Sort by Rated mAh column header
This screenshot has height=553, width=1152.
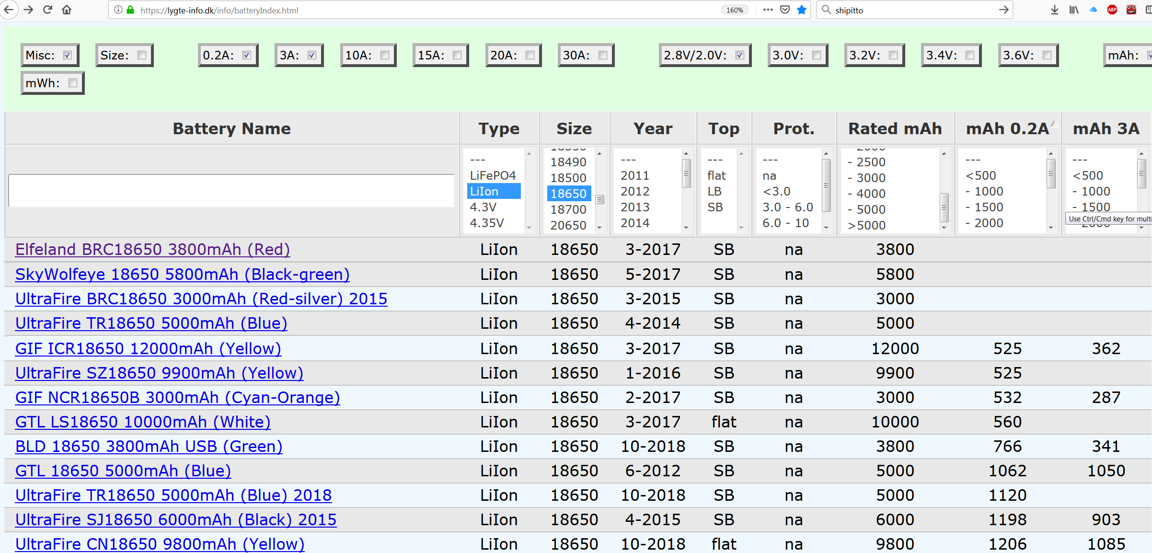point(895,128)
